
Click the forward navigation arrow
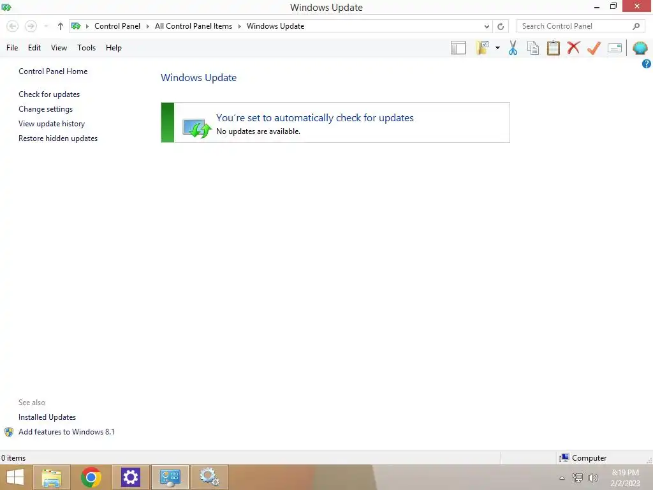[31, 26]
